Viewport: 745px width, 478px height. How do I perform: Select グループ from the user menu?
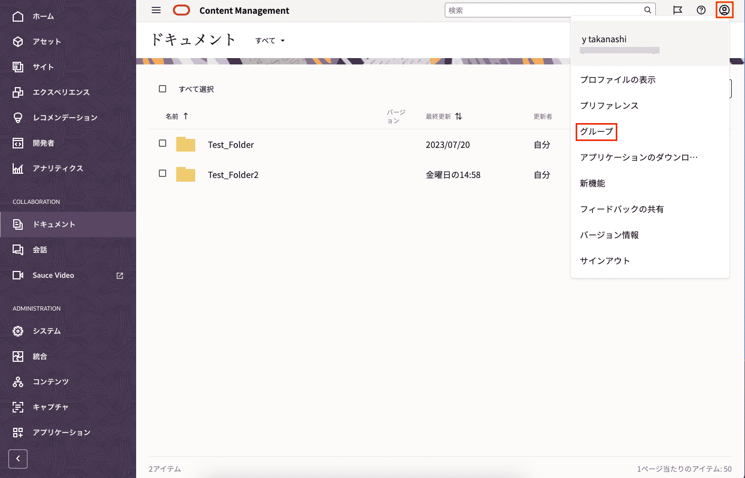[596, 132]
